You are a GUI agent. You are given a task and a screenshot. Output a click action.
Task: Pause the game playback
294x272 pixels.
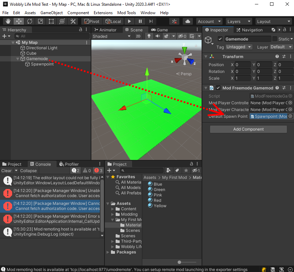click(140, 21)
